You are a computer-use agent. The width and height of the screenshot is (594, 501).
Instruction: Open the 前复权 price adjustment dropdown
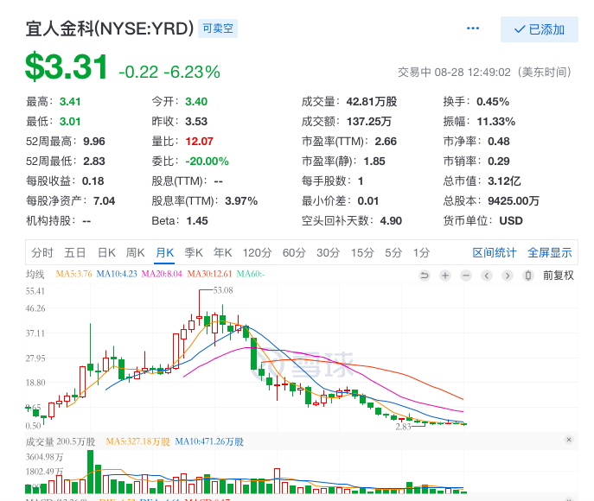point(559,276)
